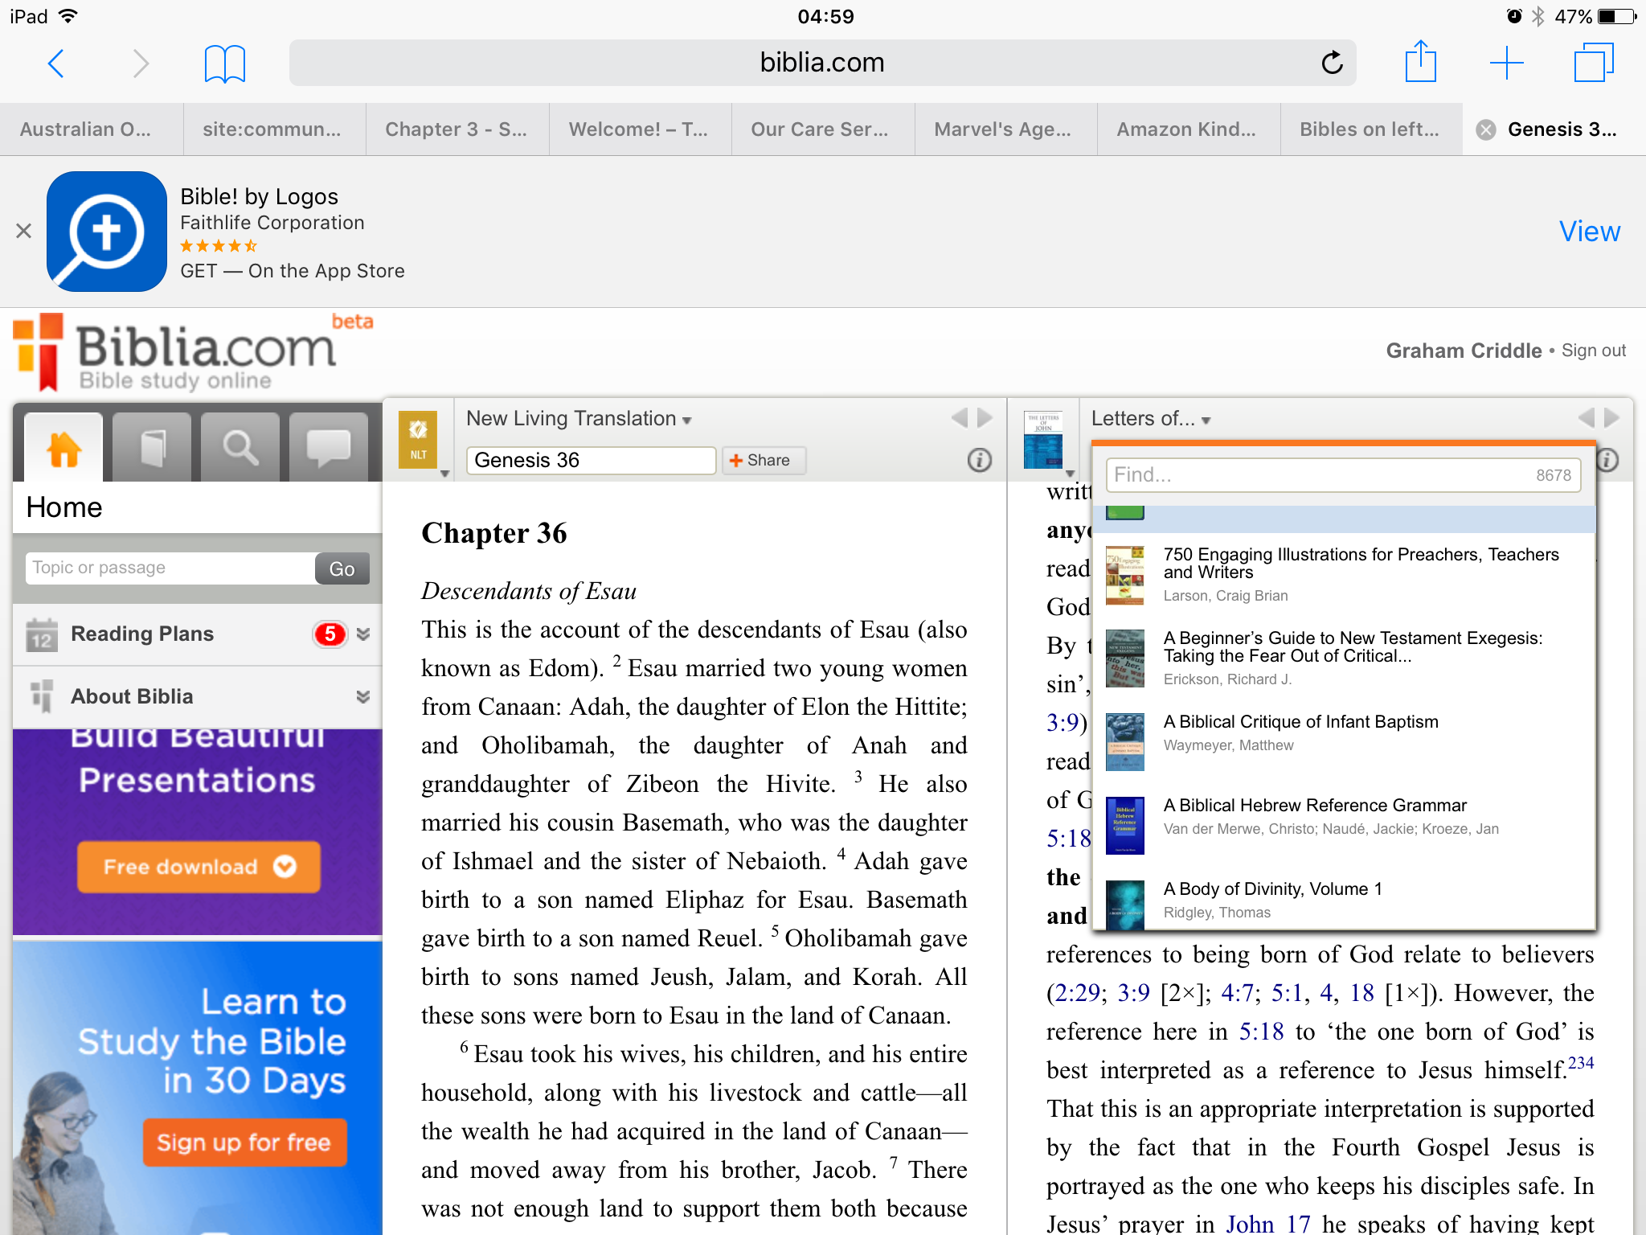Click the NLT Bible cover icon
The image size is (1646, 1235).
tap(418, 440)
